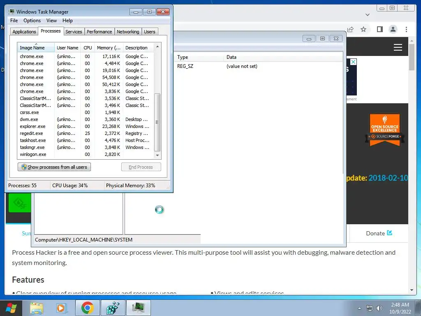Select taskmgr.exe process row
This screenshot has width=421, height=316.
(86, 147)
